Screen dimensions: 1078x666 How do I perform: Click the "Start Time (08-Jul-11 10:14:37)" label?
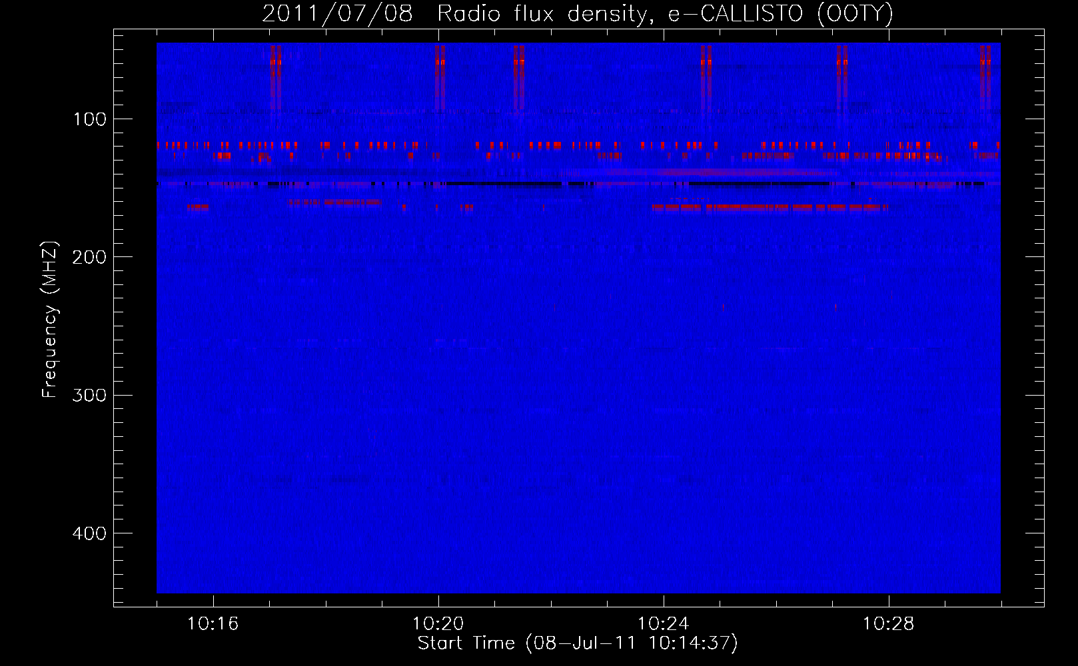tap(578, 643)
